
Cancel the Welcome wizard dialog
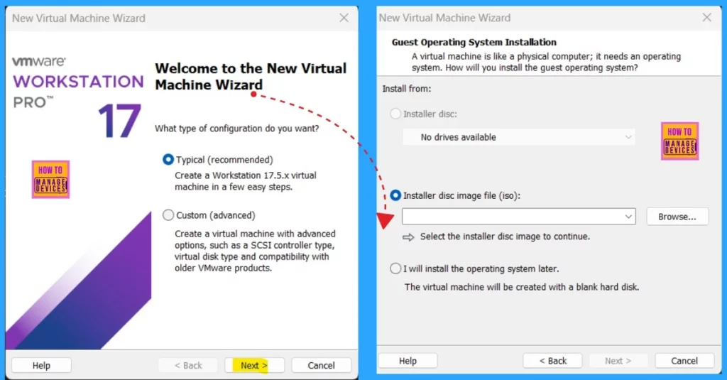pyautogui.click(x=322, y=365)
